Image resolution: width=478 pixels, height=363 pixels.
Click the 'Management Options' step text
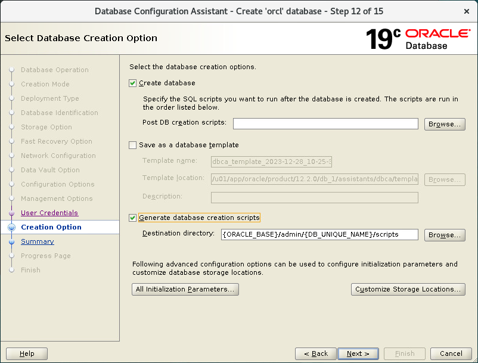[57, 198]
